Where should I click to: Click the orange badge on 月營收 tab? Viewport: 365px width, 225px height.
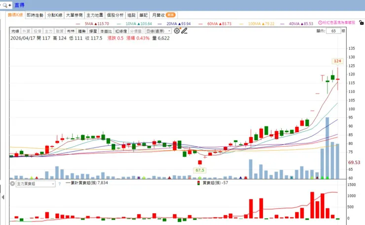[170, 15]
